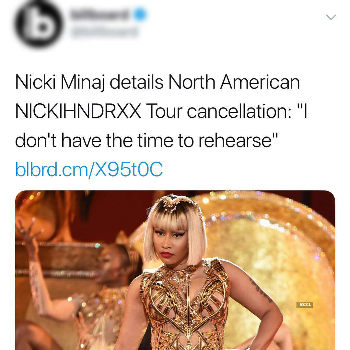
Task: Click the blurred account display name
Action: (100, 15)
